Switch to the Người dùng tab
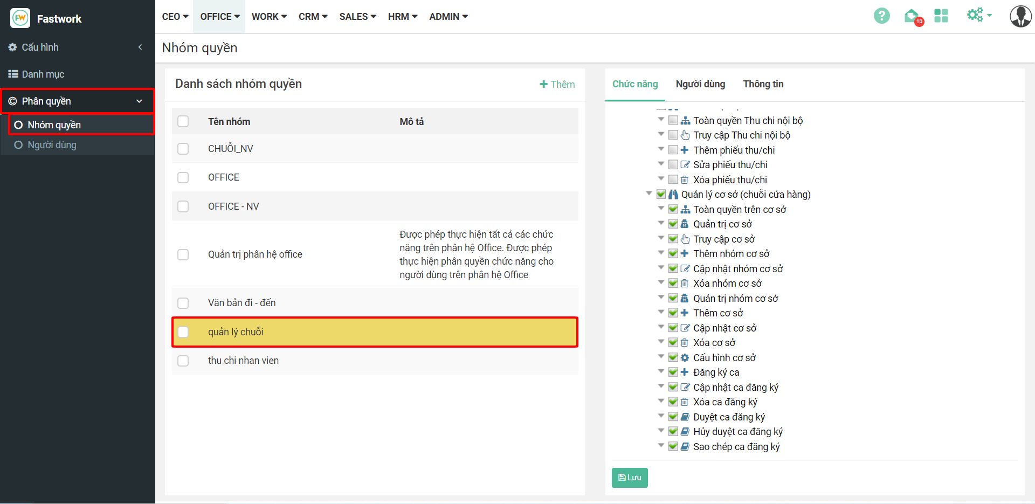 point(700,84)
